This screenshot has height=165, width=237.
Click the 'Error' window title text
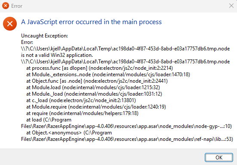(17, 6)
